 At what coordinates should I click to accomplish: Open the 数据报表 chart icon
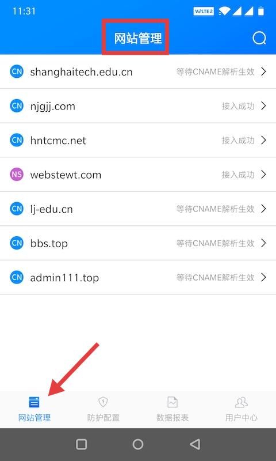pos(172,402)
